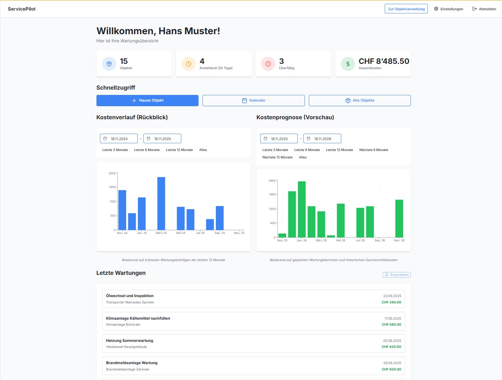Show Alle Objekte
502x380 pixels.
tap(360, 101)
